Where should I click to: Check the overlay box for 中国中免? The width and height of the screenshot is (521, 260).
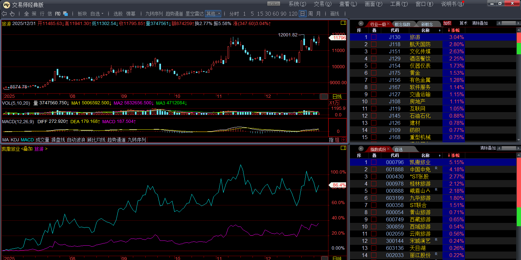[374, 169]
